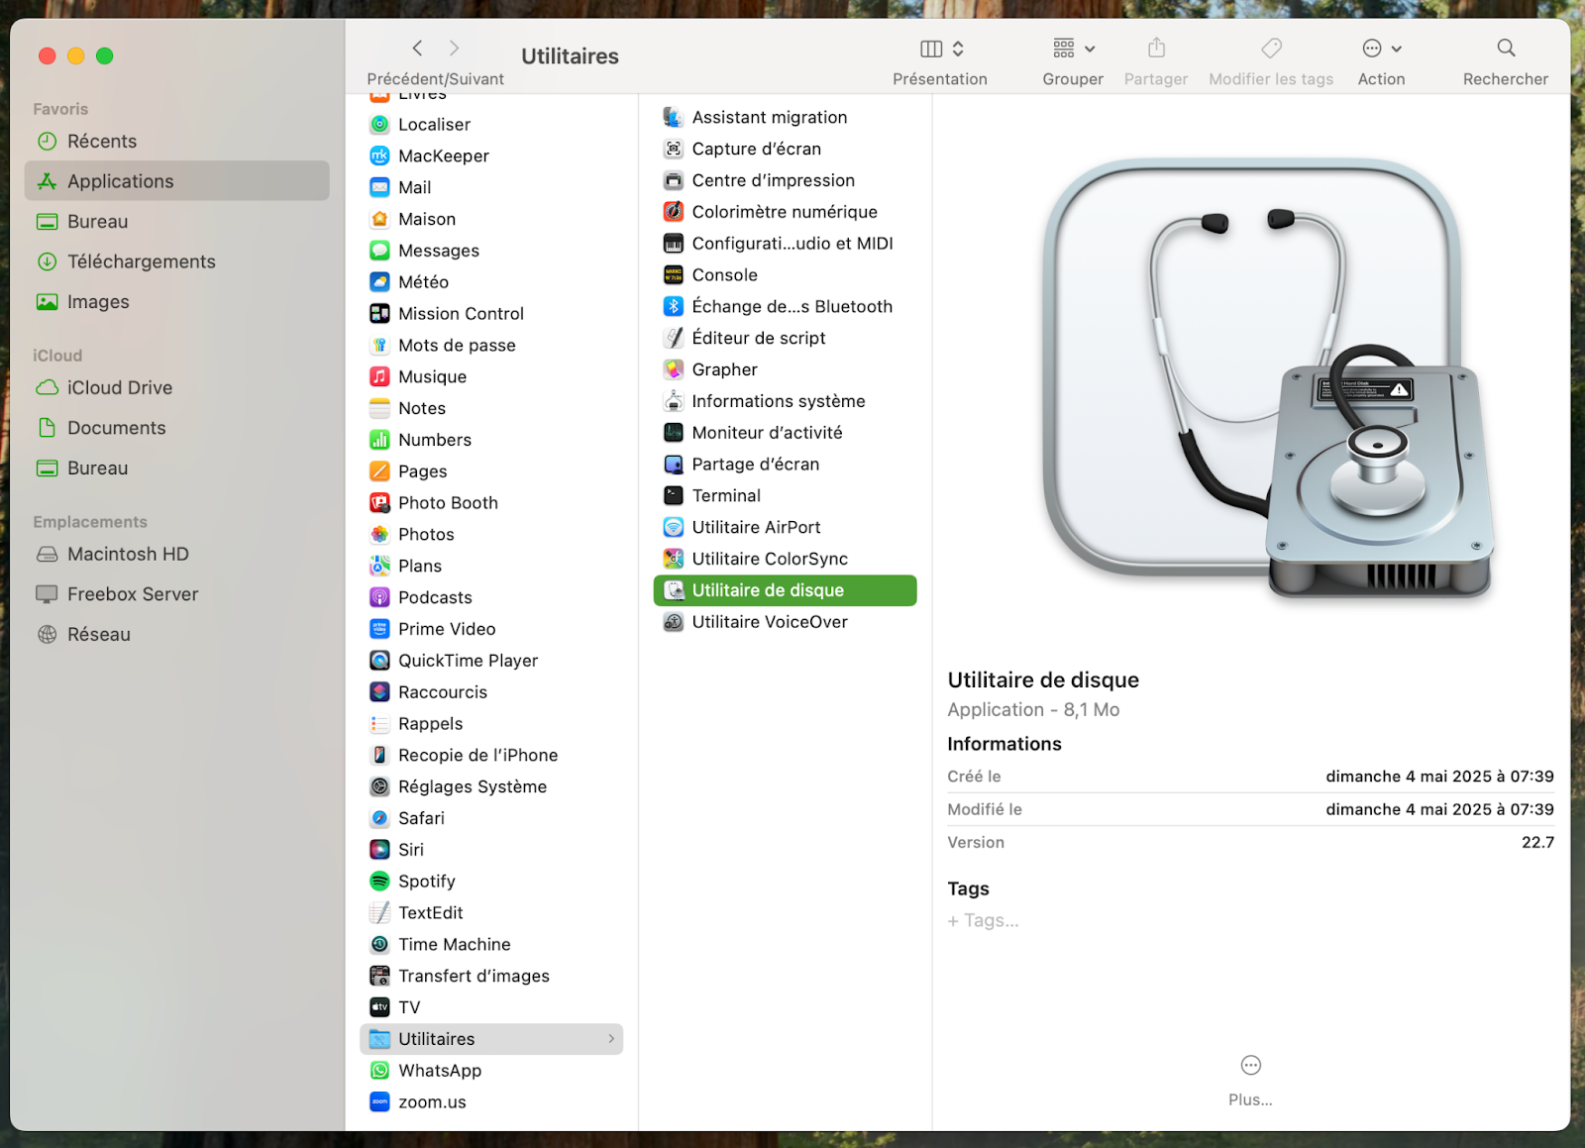The width and height of the screenshot is (1585, 1148).
Task: Select Applications in the Favoris sidebar
Action: (121, 180)
